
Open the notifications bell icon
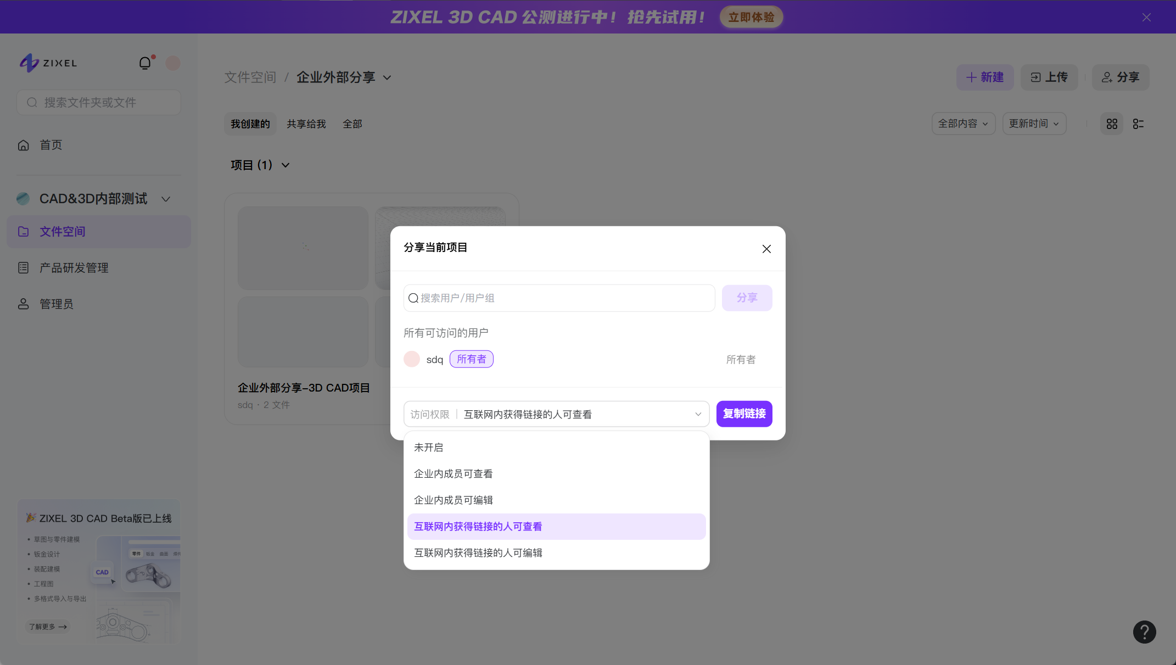tap(145, 63)
